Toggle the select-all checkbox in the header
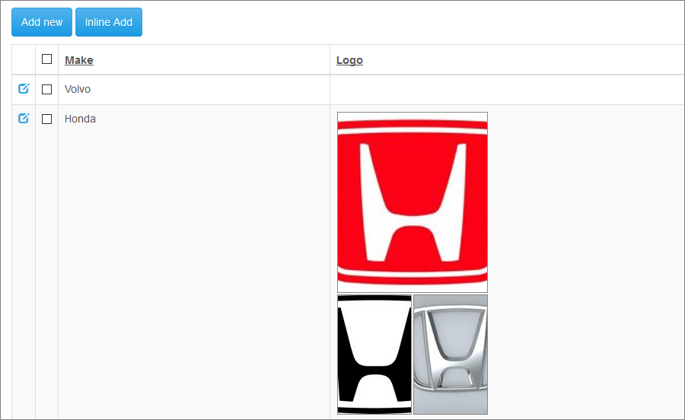The image size is (685, 420). pyautogui.click(x=47, y=59)
